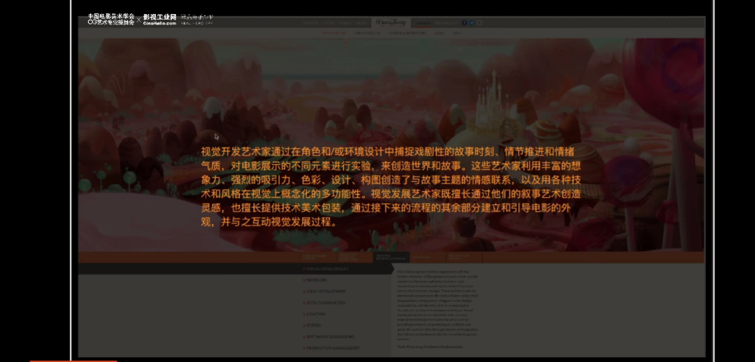
Task: Open the Careers item in top navigation
Action: coord(423,23)
